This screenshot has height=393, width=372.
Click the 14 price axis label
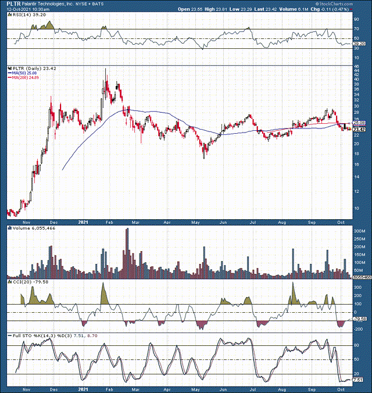pos(356,177)
